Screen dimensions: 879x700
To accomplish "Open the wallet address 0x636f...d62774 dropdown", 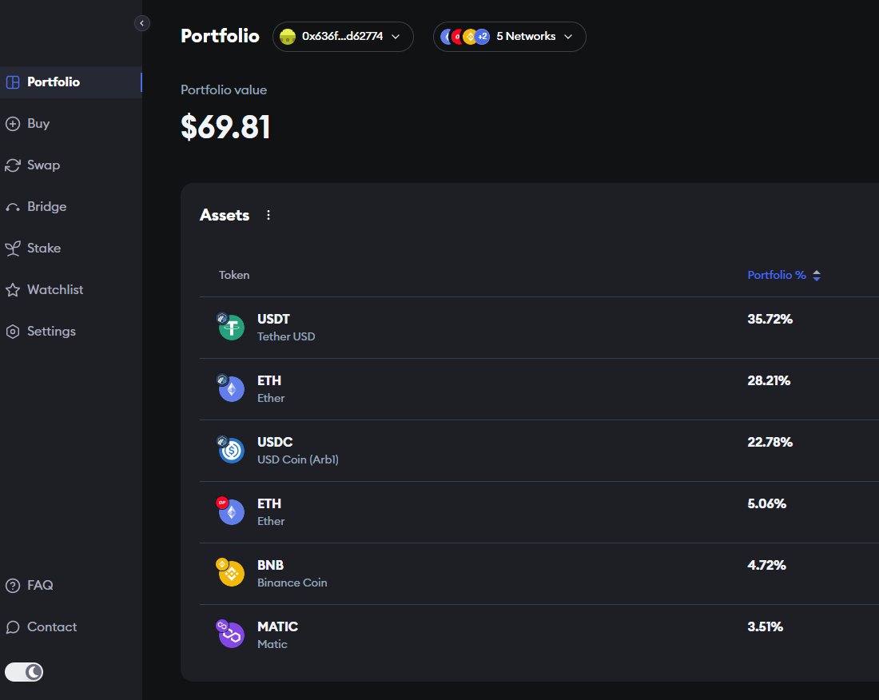I will tap(343, 37).
